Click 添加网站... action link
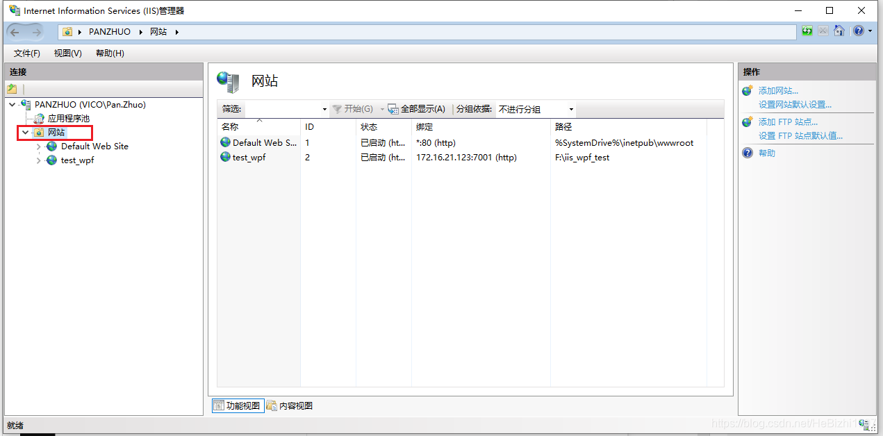The height and width of the screenshot is (436, 883). [x=778, y=91]
